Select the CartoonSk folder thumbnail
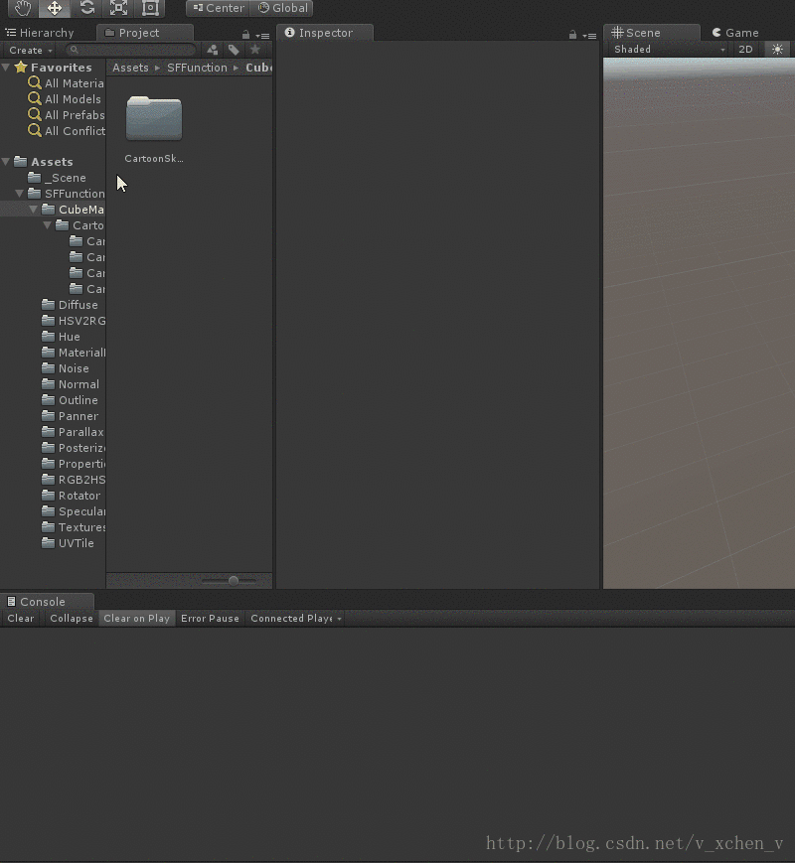Image resolution: width=795 pixels, height=863 pixels. coord(152,117)
